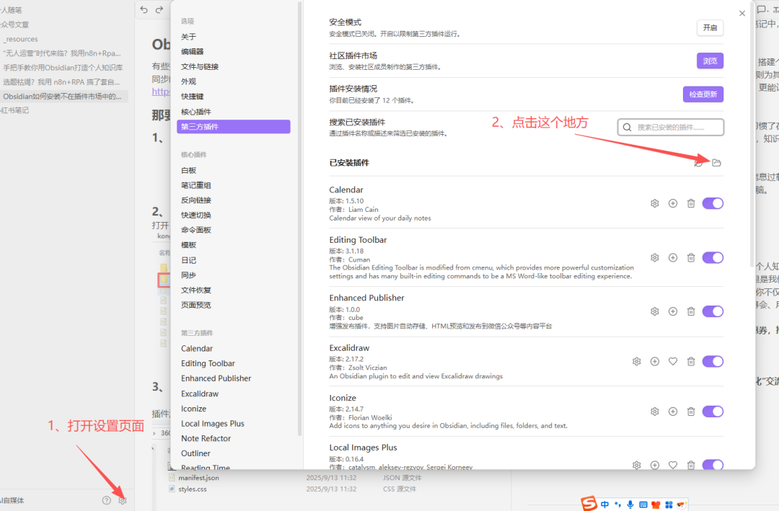Uninstall Excalidraw trash icon

(690, 362)
